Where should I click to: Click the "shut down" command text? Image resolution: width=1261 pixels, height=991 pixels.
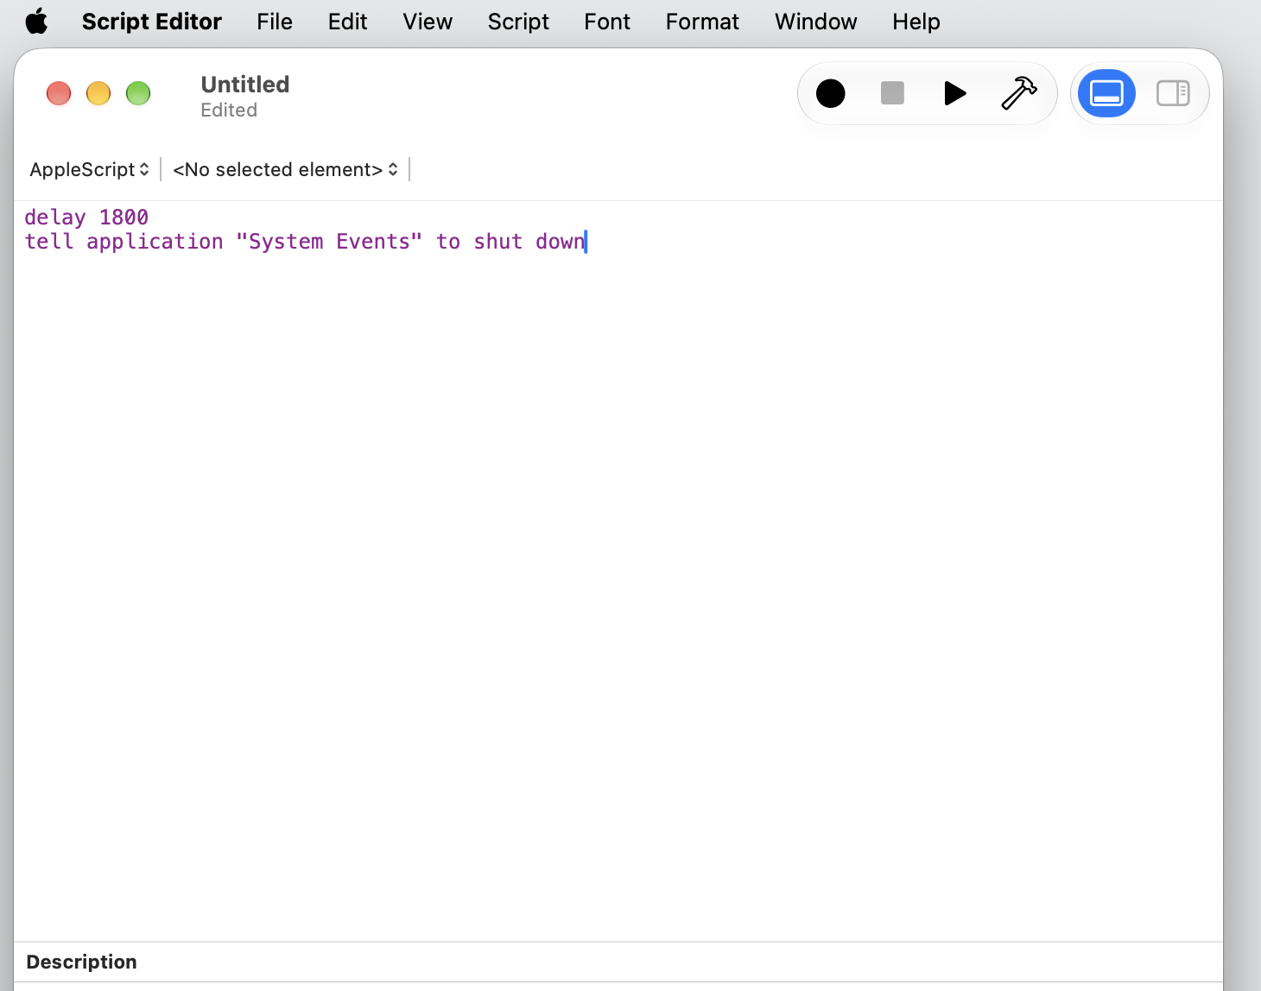pyautogui.click(x=529, y=242)
